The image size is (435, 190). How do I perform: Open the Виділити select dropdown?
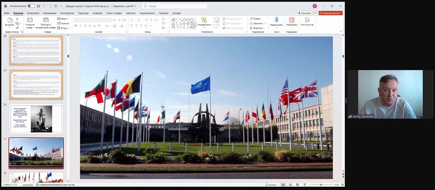(x=257, y=28)
